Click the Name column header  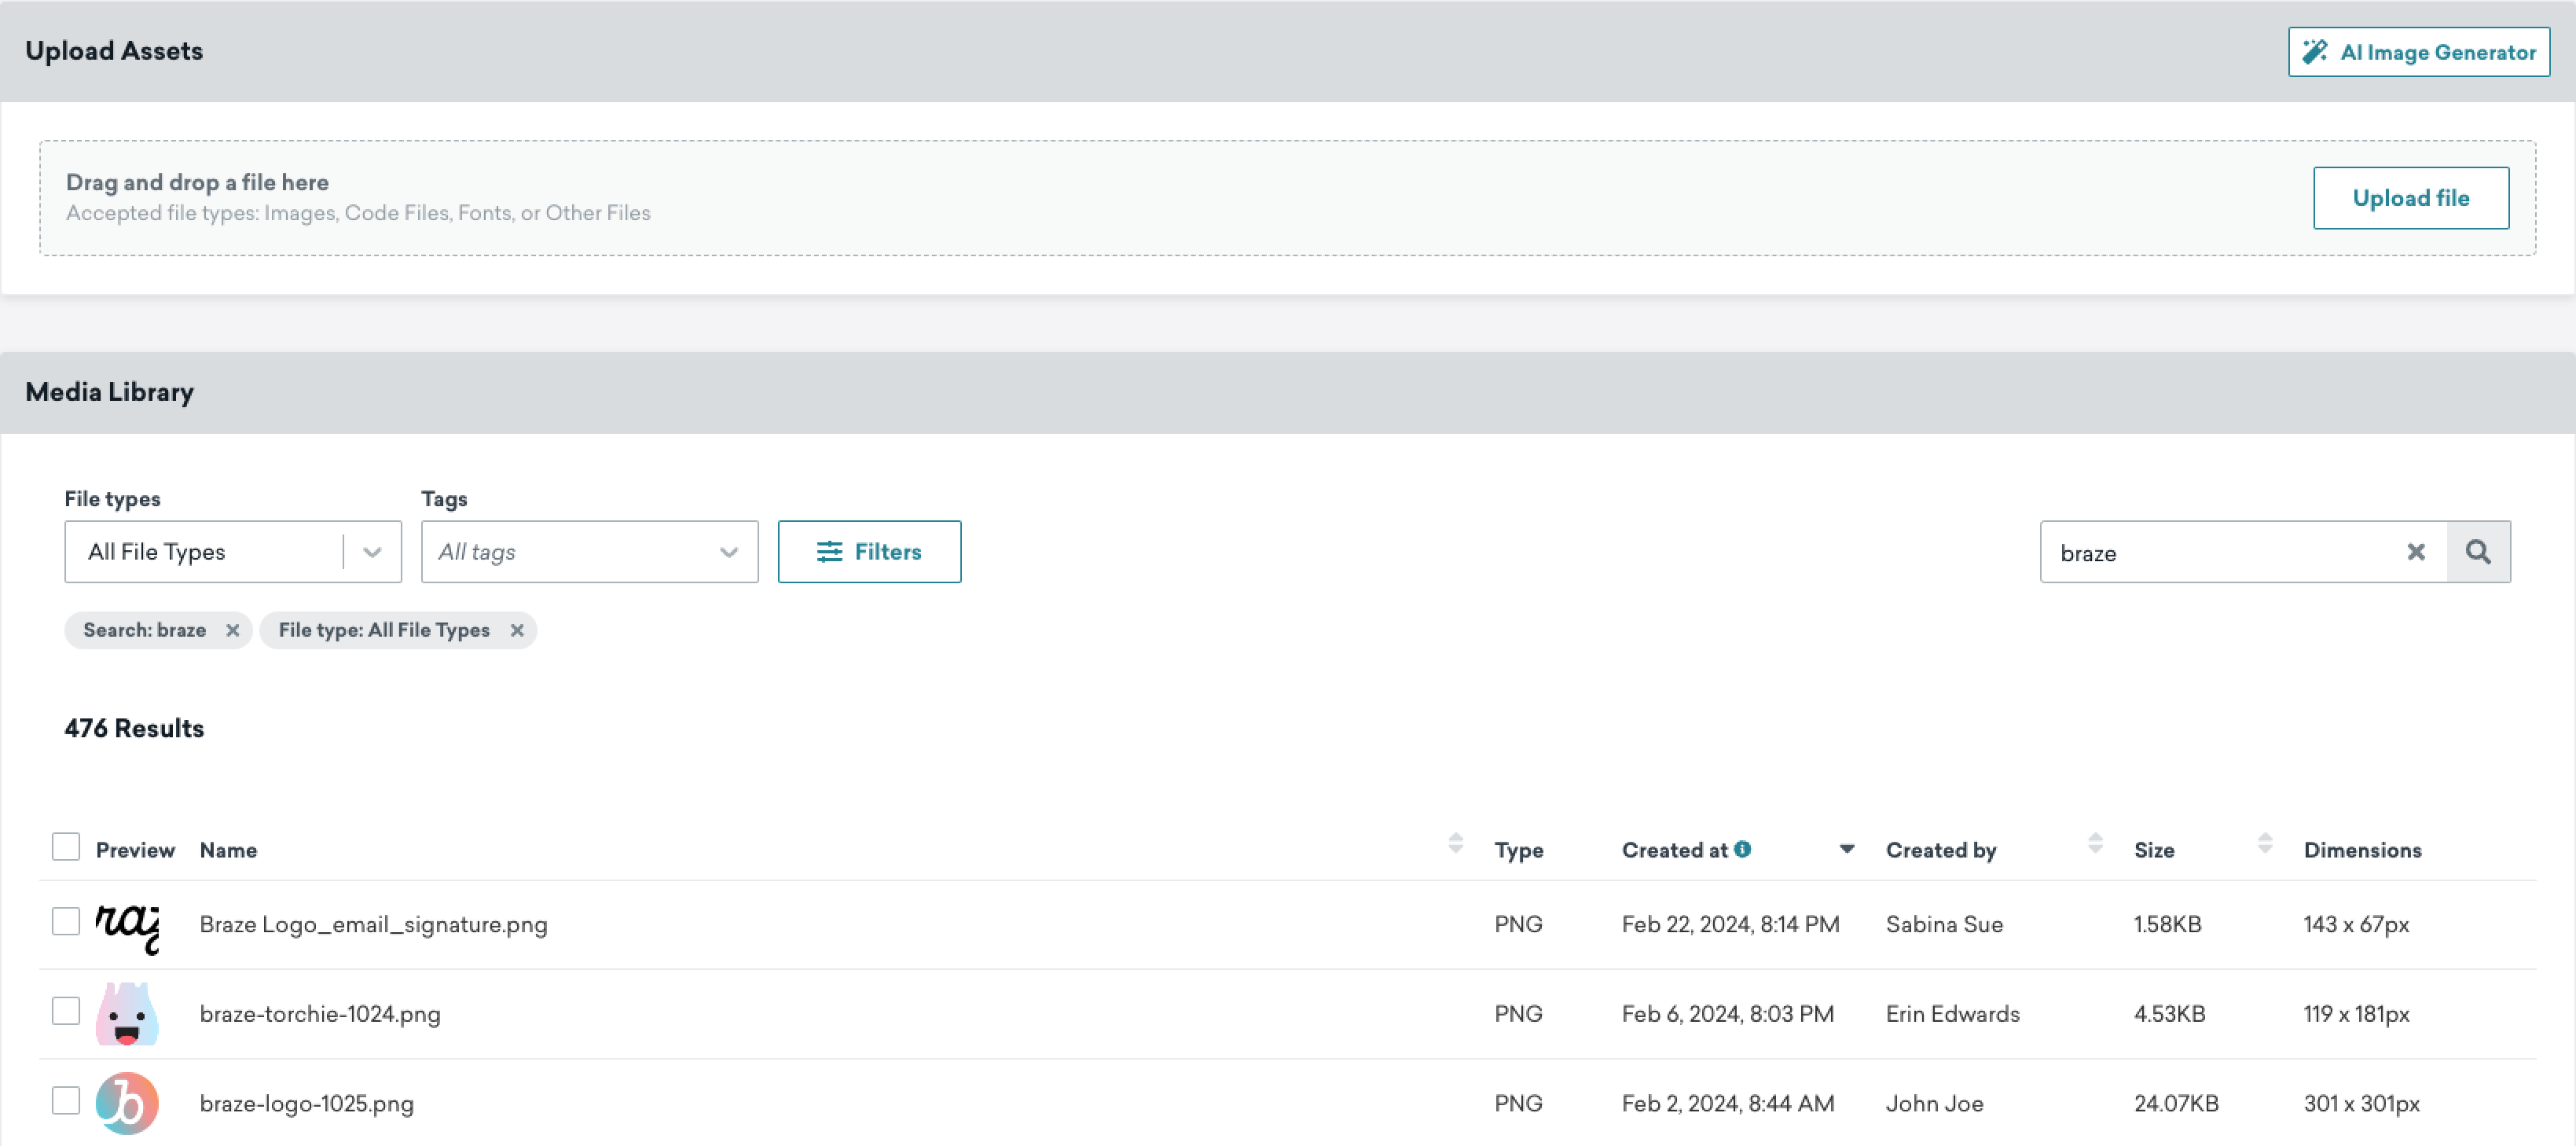click(228, 850)
